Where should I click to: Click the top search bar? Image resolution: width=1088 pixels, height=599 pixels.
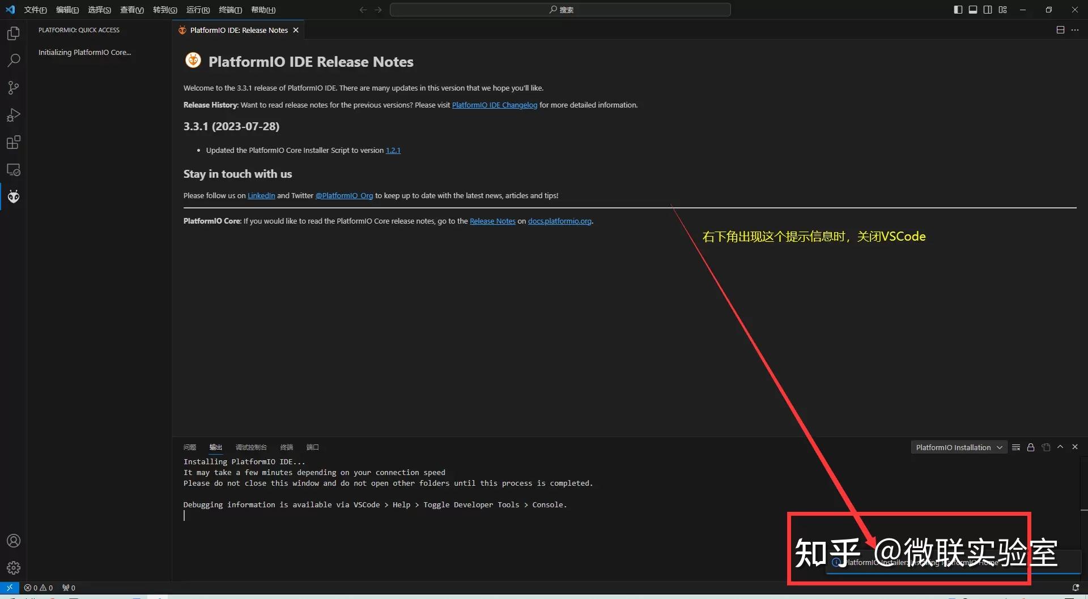click(560, 10)
